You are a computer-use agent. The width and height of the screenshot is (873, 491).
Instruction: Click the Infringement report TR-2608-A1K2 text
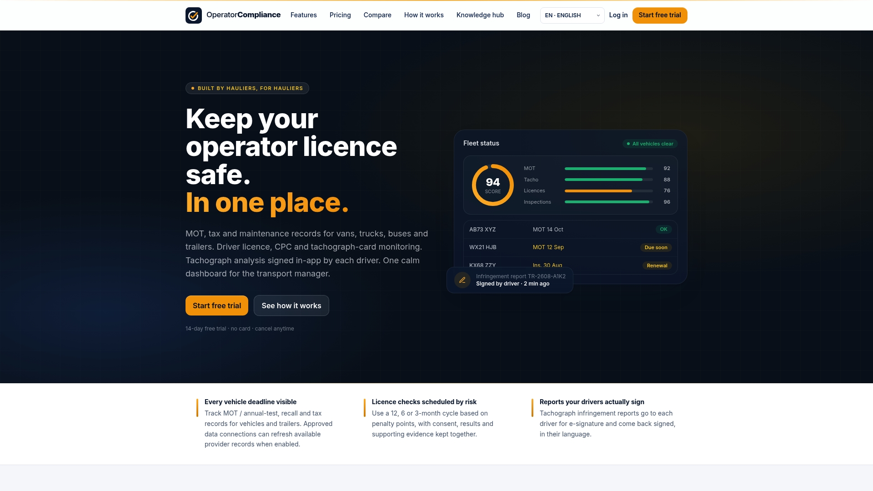click(521, 276)
